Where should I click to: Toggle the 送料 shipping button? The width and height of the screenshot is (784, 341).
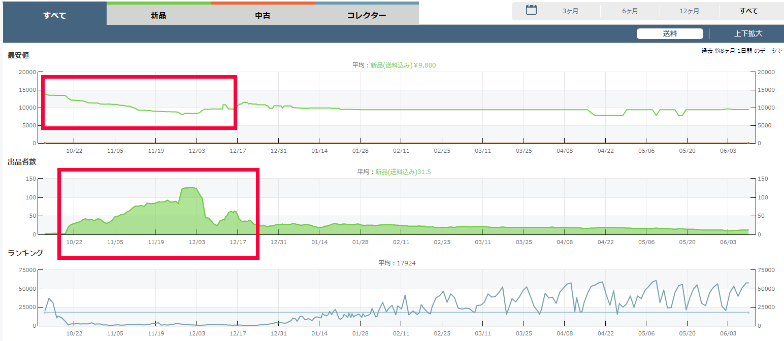coord(669,34)
